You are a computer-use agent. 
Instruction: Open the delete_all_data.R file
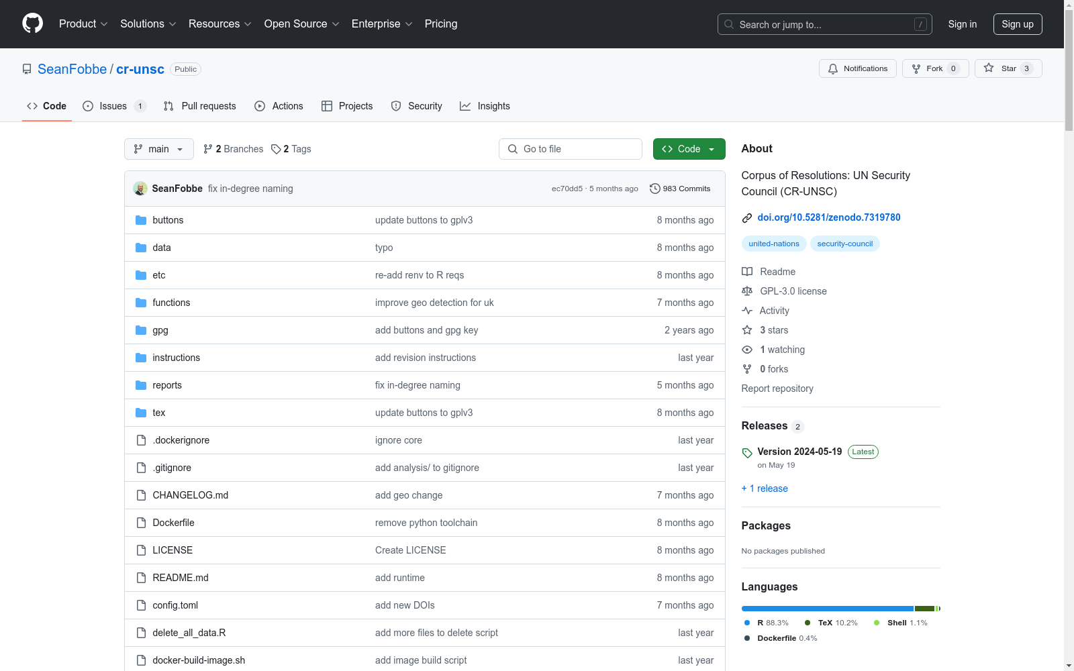point(189,633)
